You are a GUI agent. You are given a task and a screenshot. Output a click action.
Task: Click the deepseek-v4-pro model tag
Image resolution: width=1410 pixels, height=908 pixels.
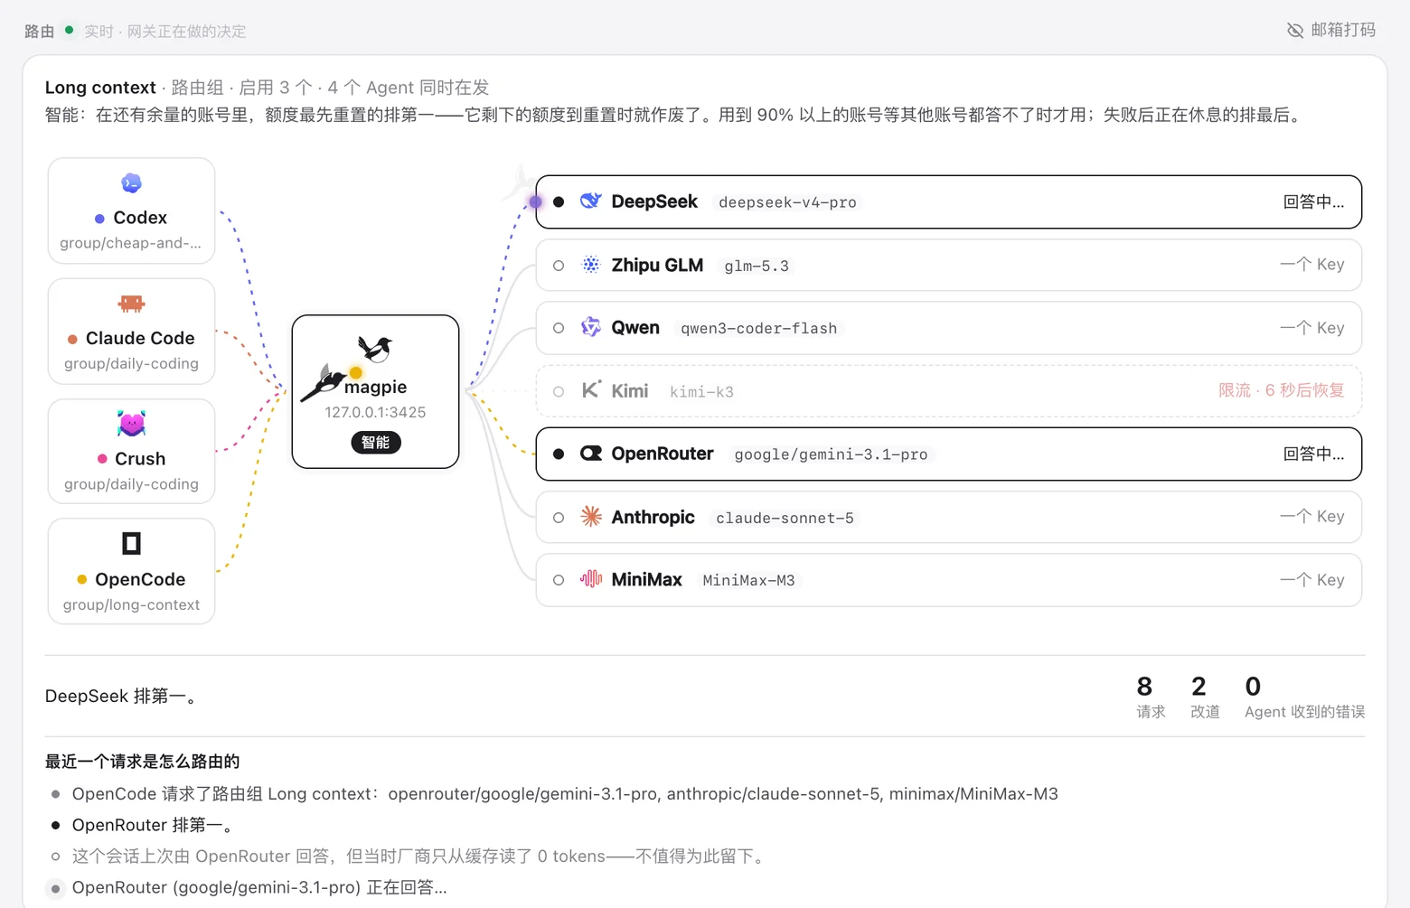tap(787, 202)
